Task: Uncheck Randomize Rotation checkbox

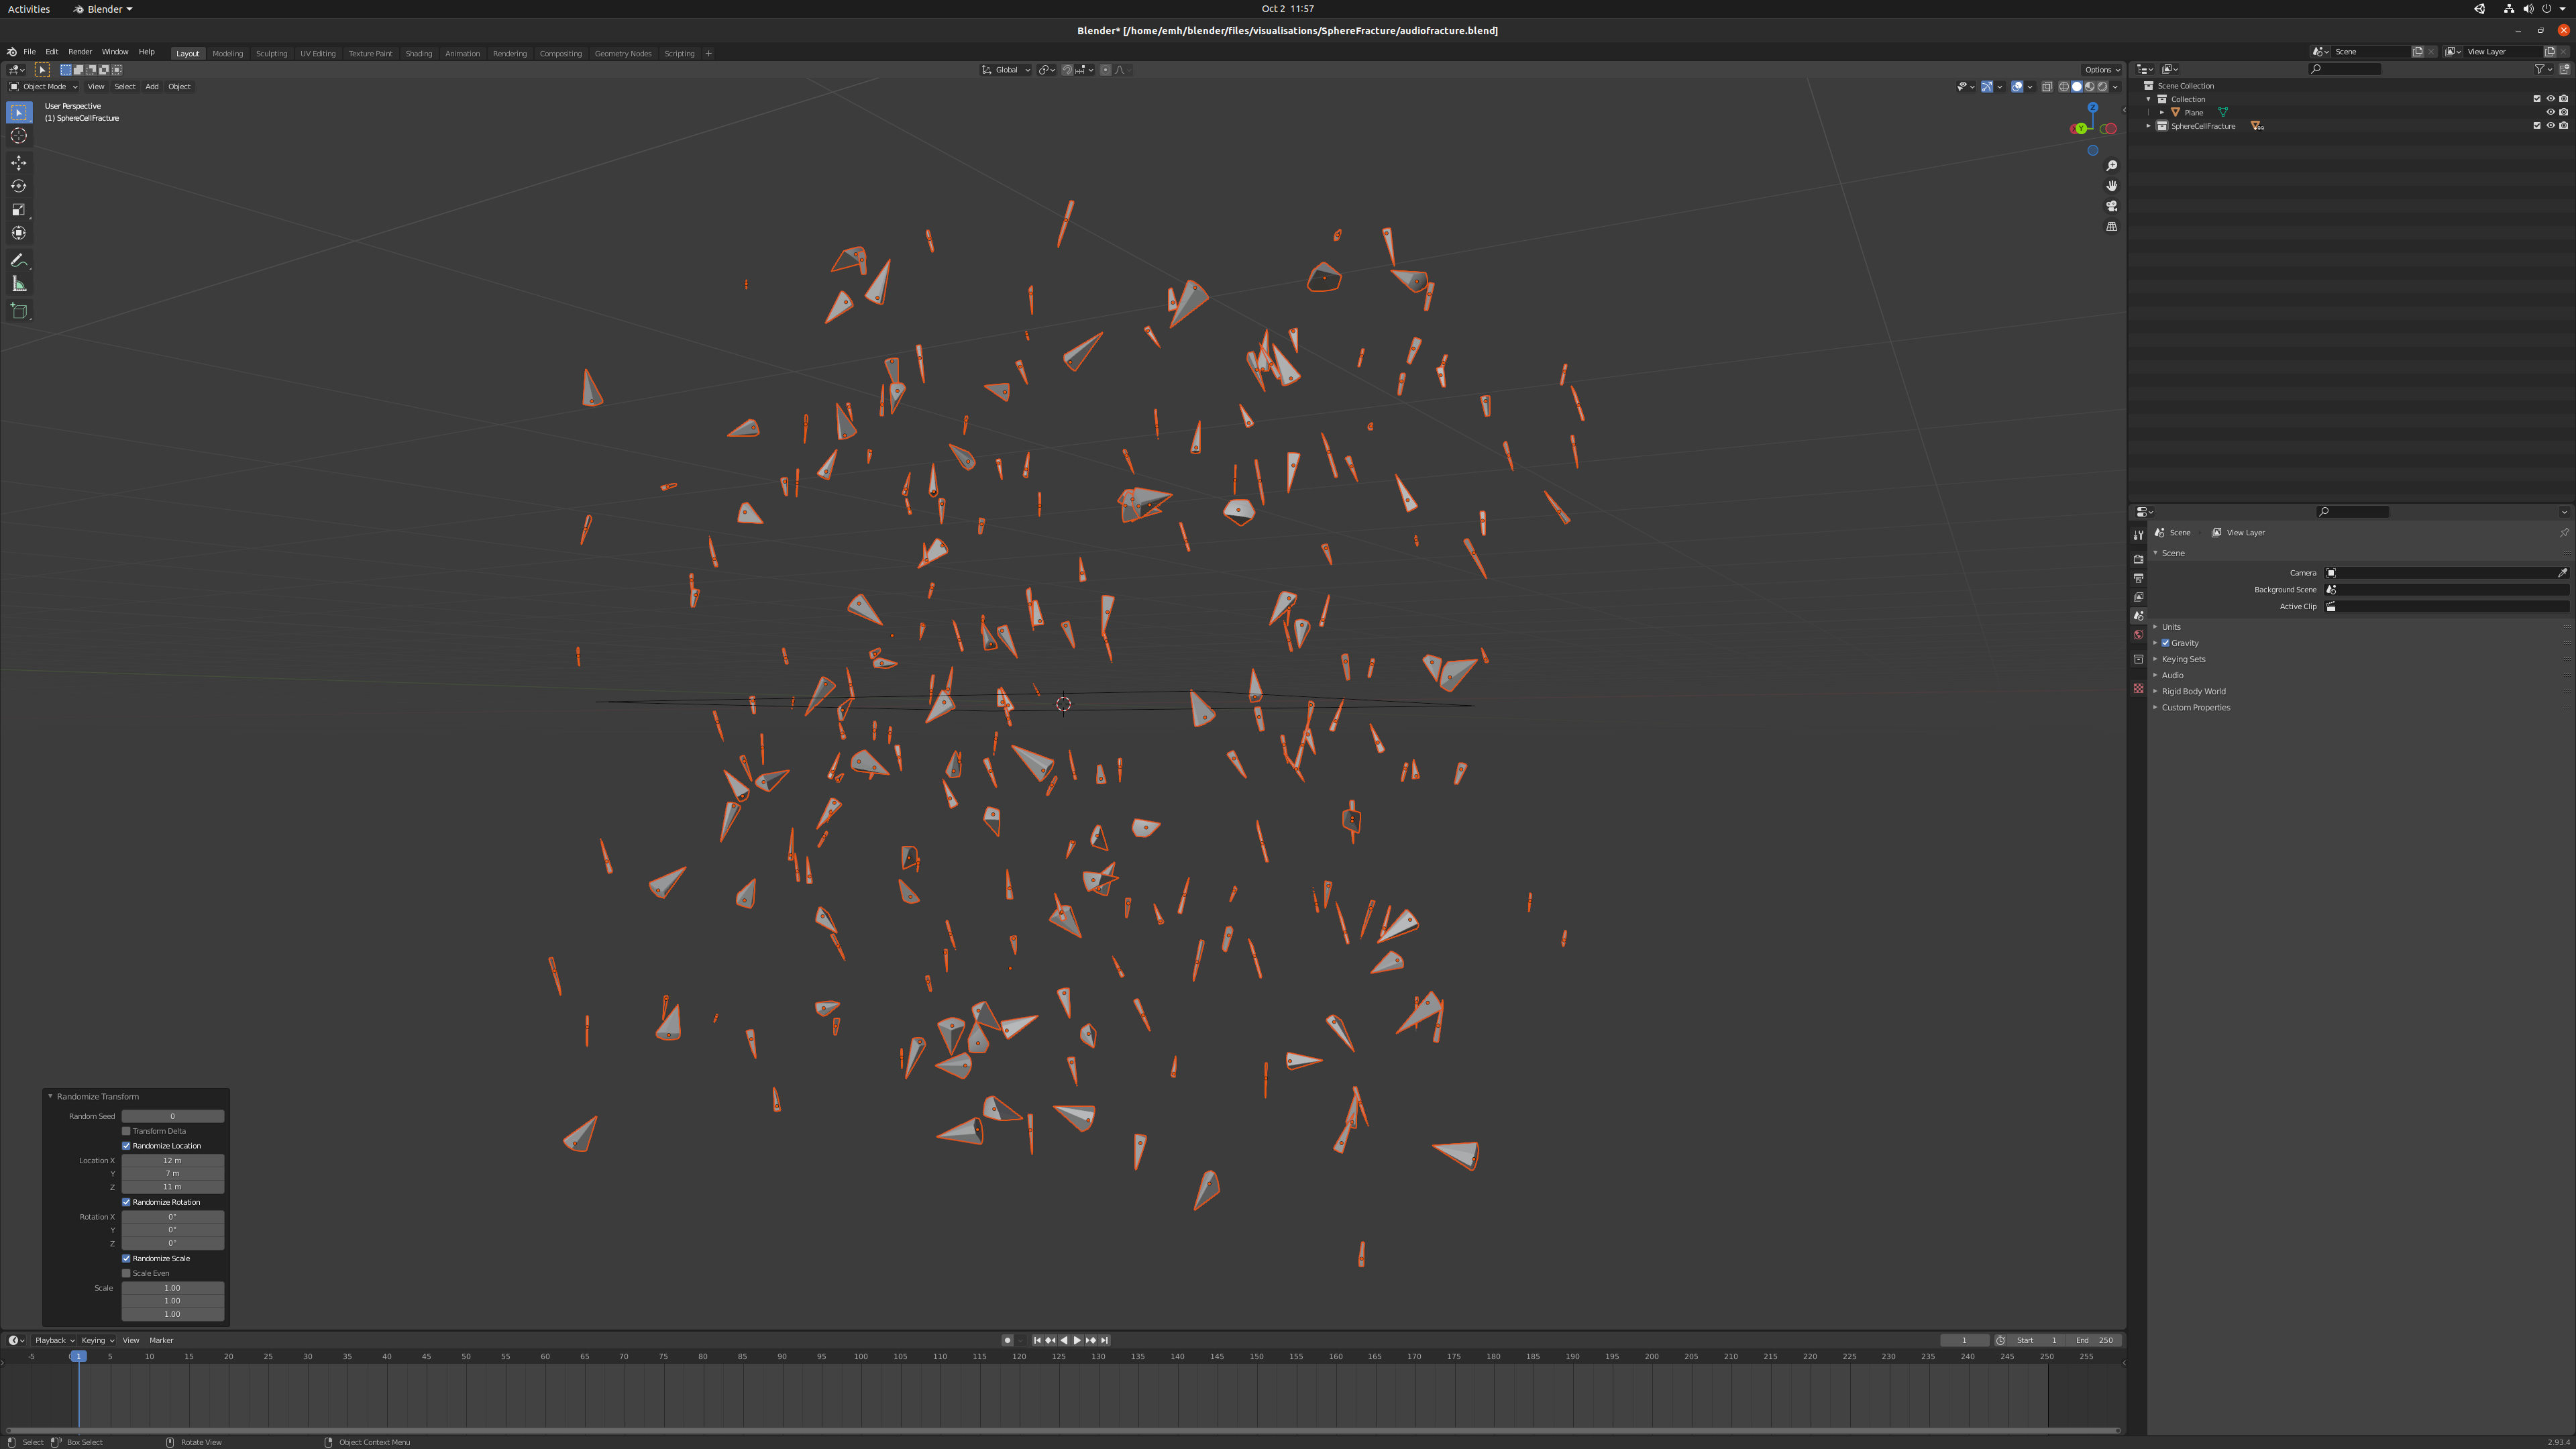Action: pos(126,1202)
